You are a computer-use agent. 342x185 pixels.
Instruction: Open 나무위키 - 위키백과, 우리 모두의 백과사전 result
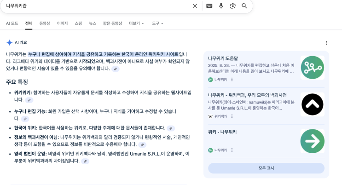[247, 95]
